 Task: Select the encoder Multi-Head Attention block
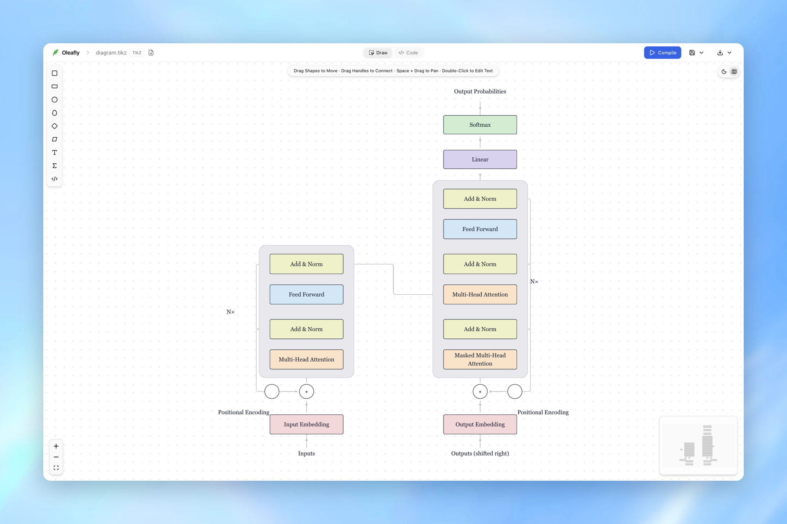(x=307, y=360)
